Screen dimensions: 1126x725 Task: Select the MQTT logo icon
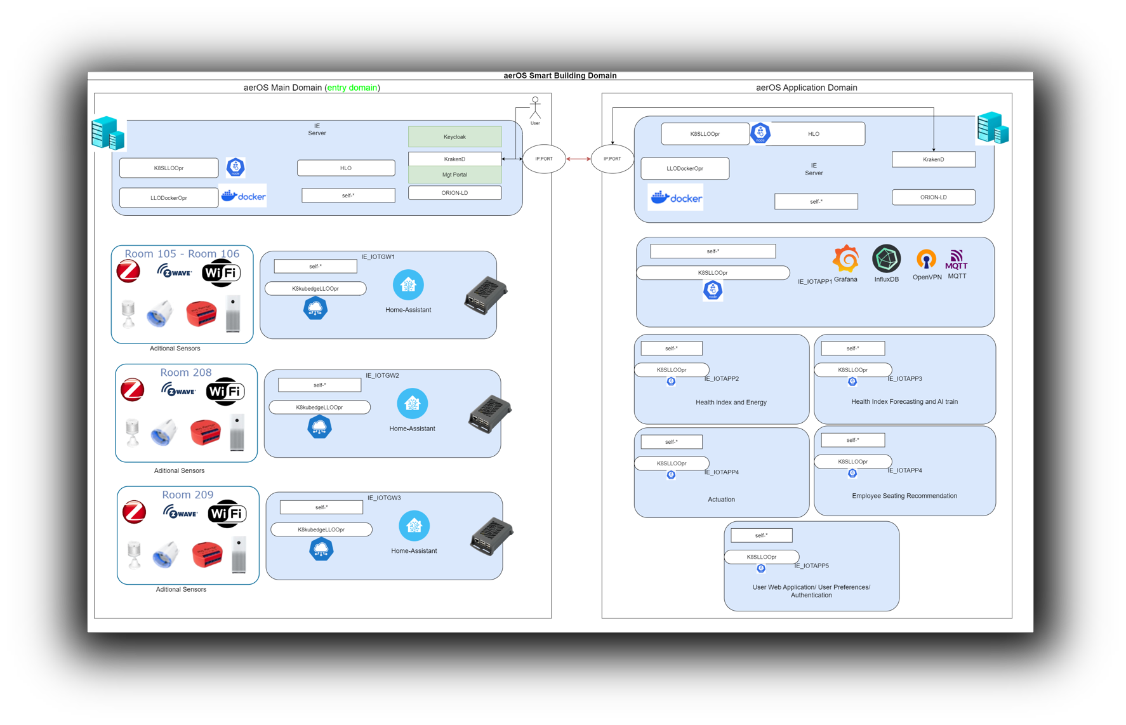[x=957, y=260]
